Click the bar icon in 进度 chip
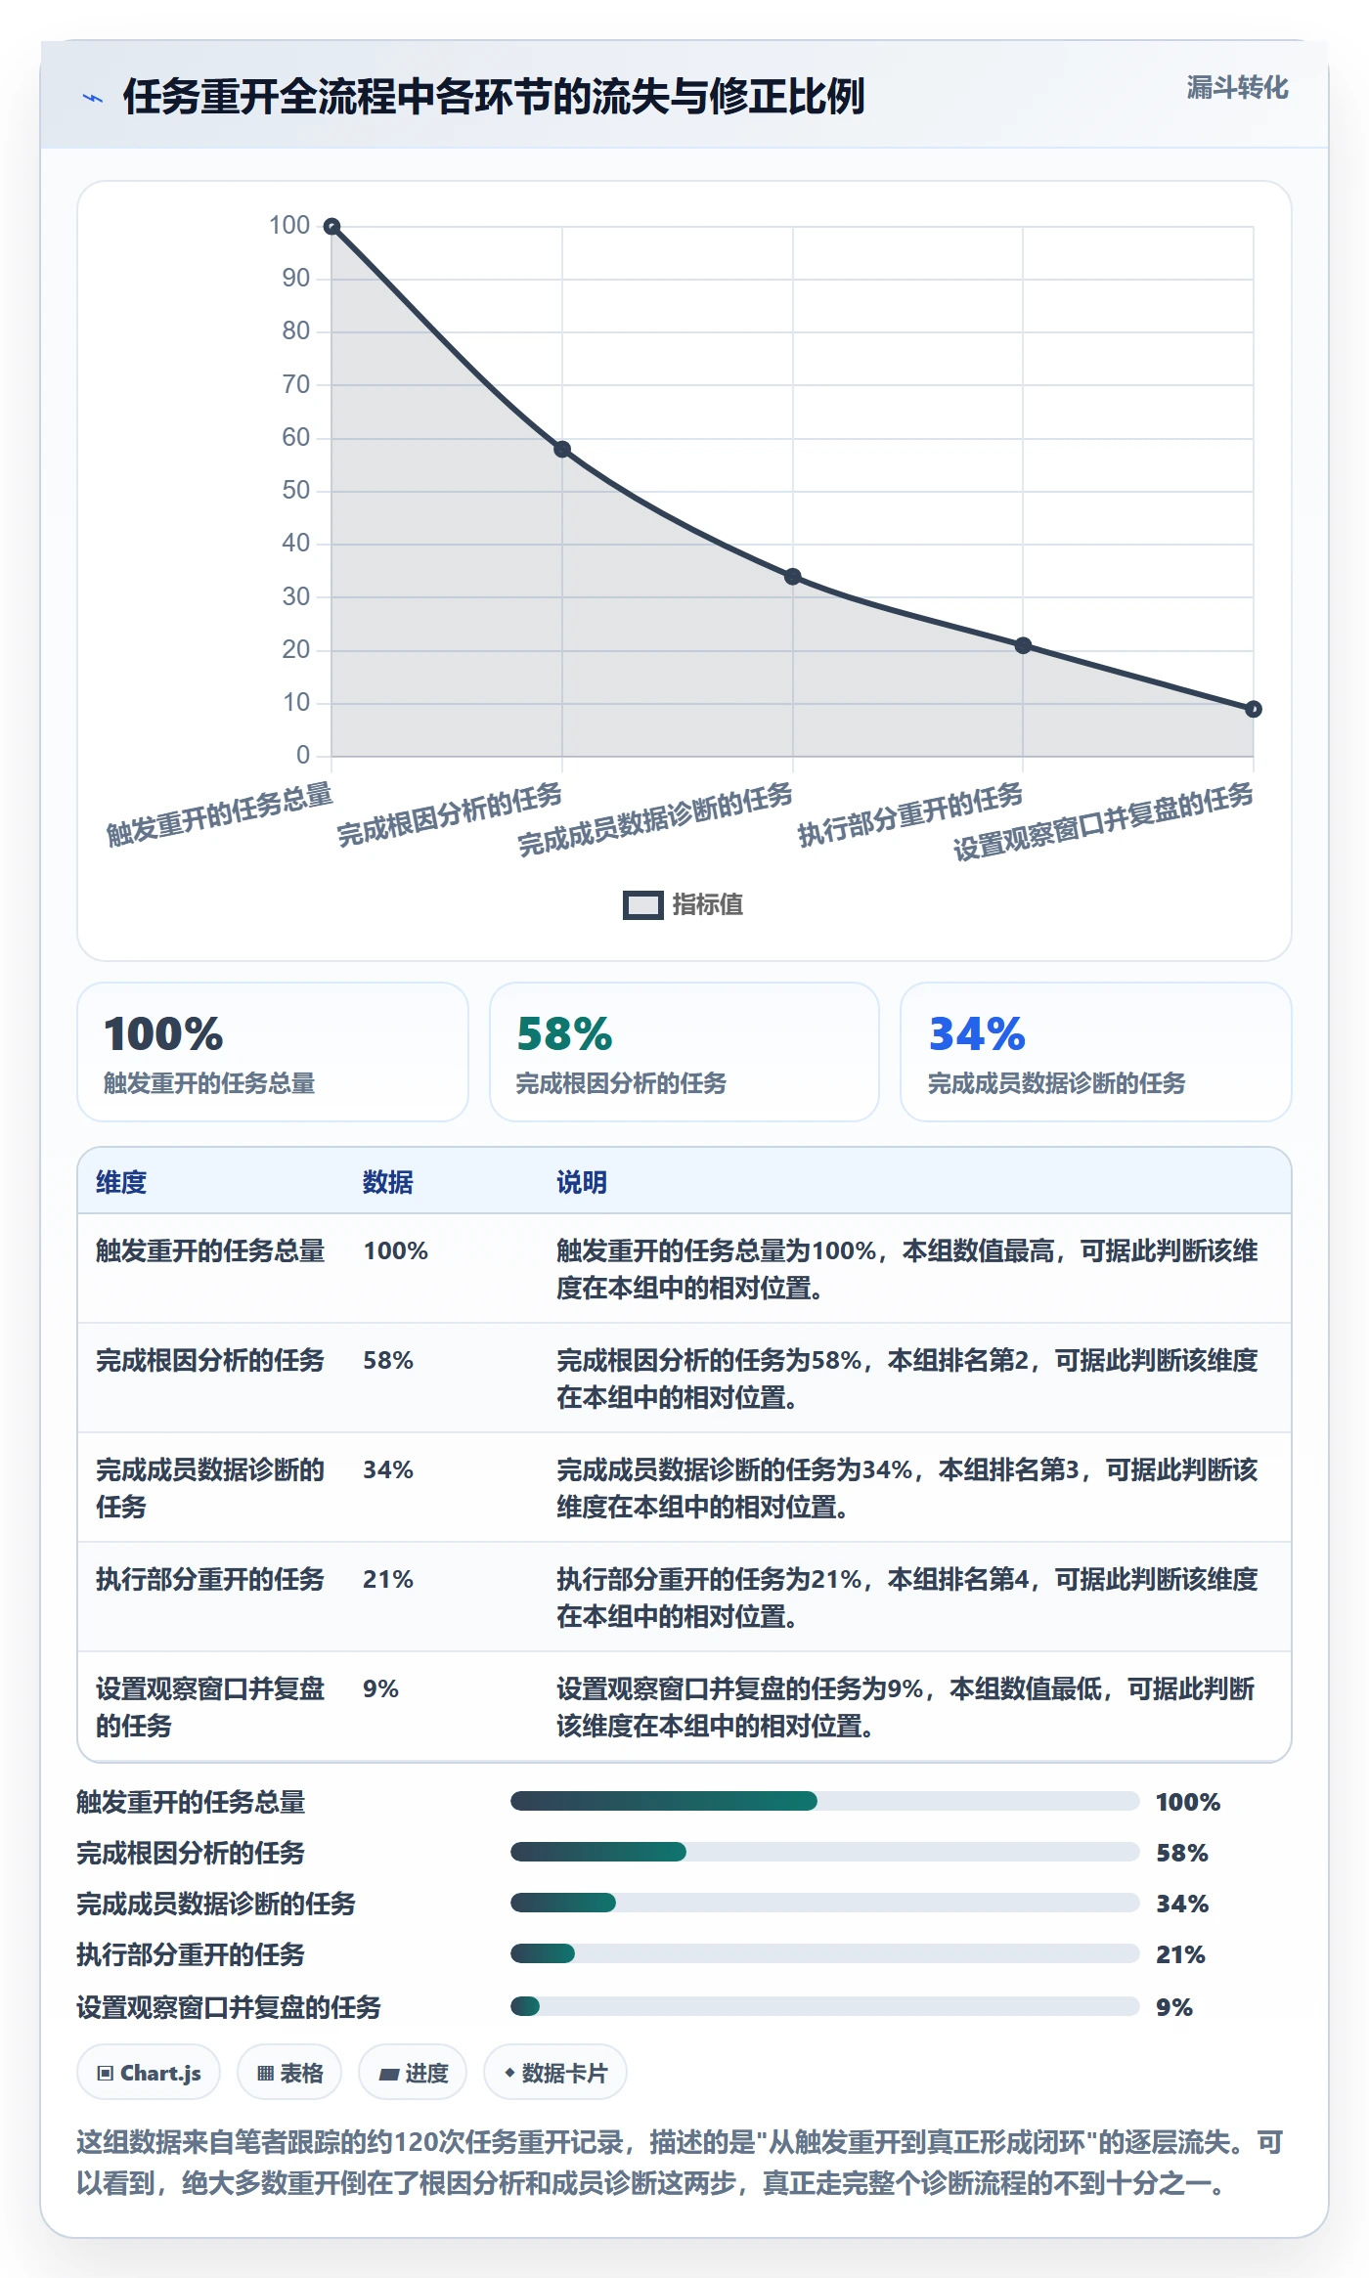Screen dimensions: 1369x2278 coord(388,2074)
